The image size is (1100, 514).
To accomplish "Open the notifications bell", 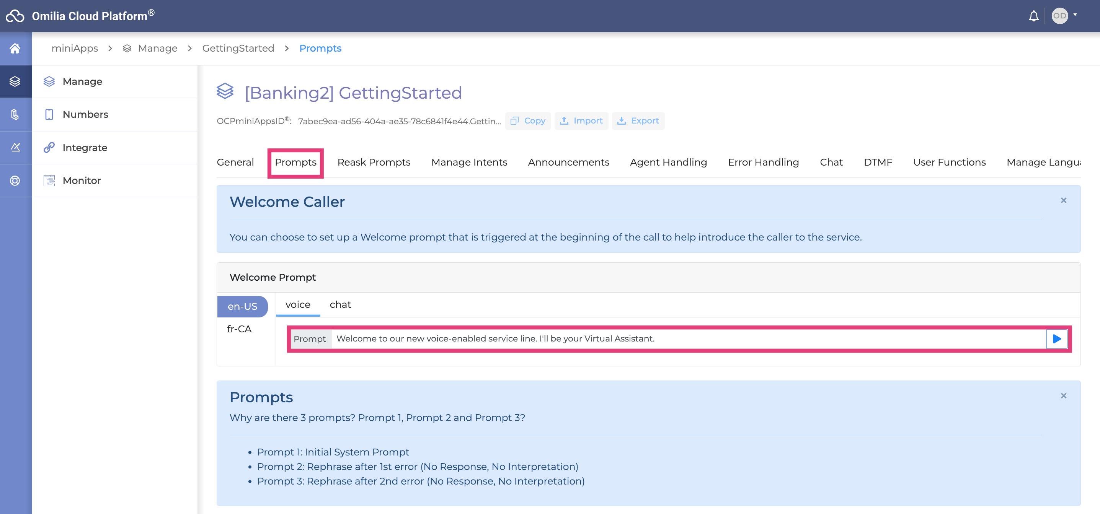I will tap(1033, 16).
